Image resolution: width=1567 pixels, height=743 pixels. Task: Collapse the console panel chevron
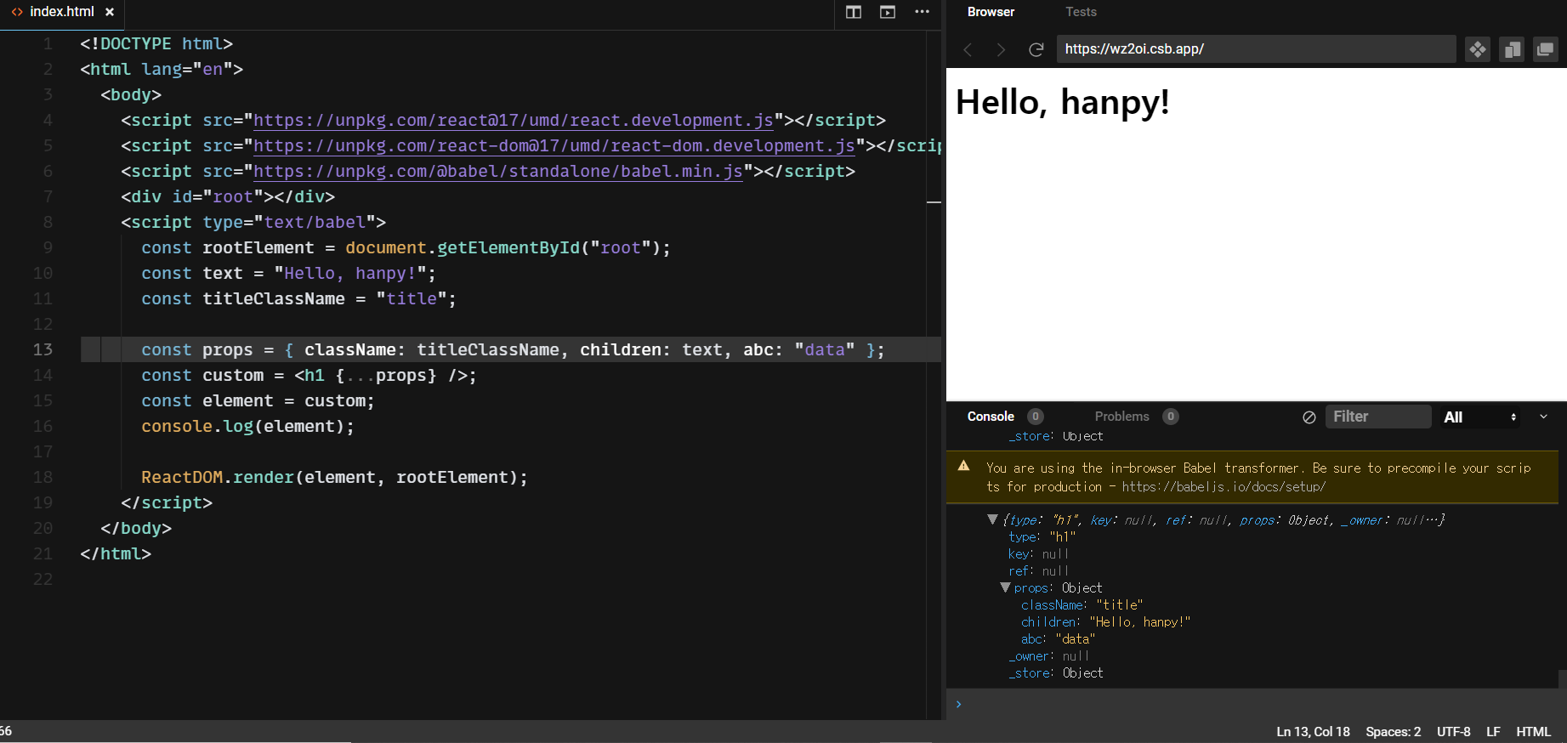coord(1543,417)
